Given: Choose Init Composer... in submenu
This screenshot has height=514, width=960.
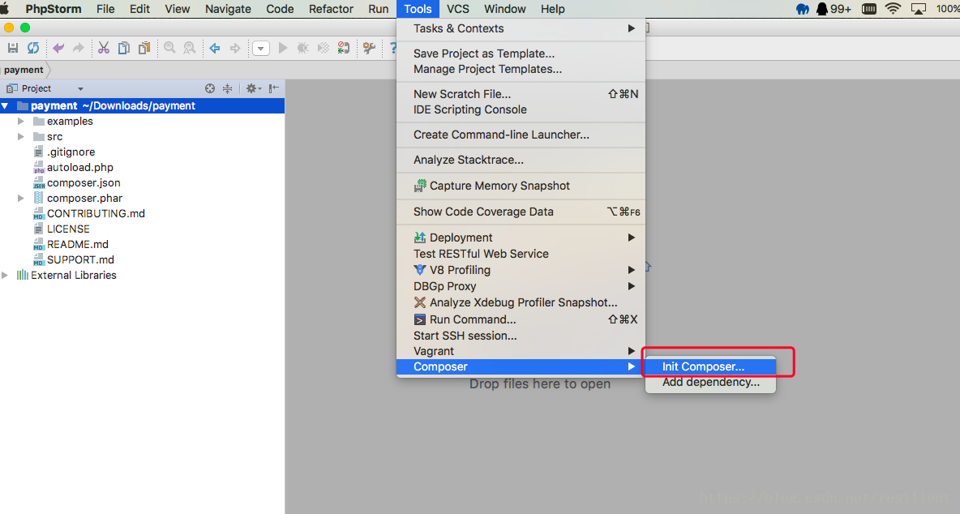Looking at the screenshot, I should [710, 366].
